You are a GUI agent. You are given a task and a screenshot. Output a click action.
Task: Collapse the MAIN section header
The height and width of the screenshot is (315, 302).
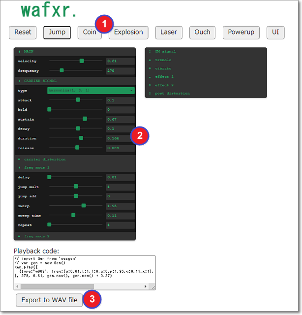coord(29,52)
